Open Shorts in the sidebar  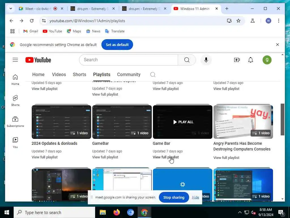[15, 101]
